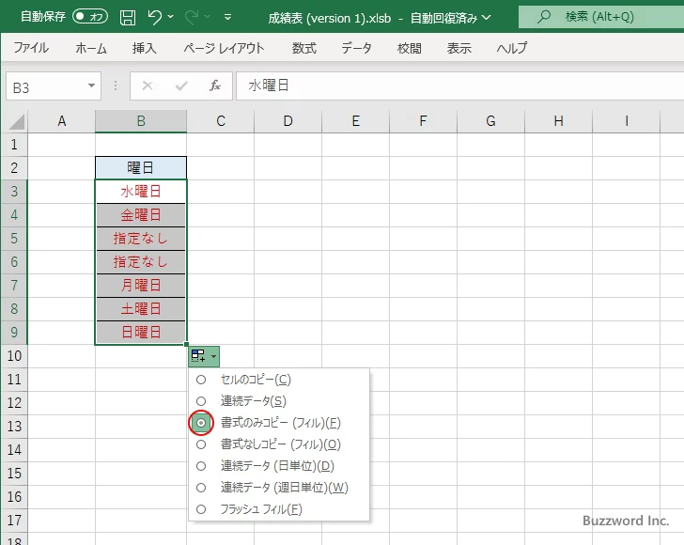The height and width of the screenshot is (545, 684).
Task: Click the Redo arrow icon
Action: [x=192, y=17]
